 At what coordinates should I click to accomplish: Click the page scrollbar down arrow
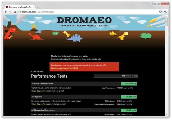click(167, 114)
